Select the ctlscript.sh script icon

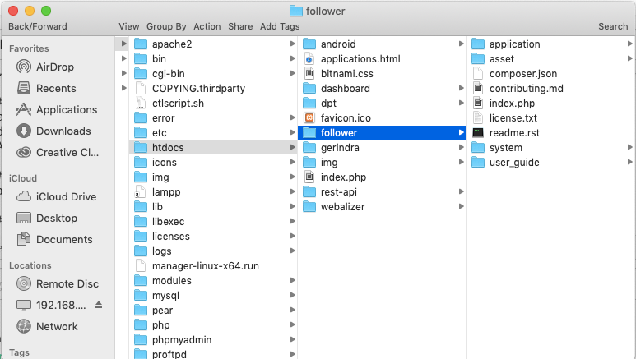point(140,103)
